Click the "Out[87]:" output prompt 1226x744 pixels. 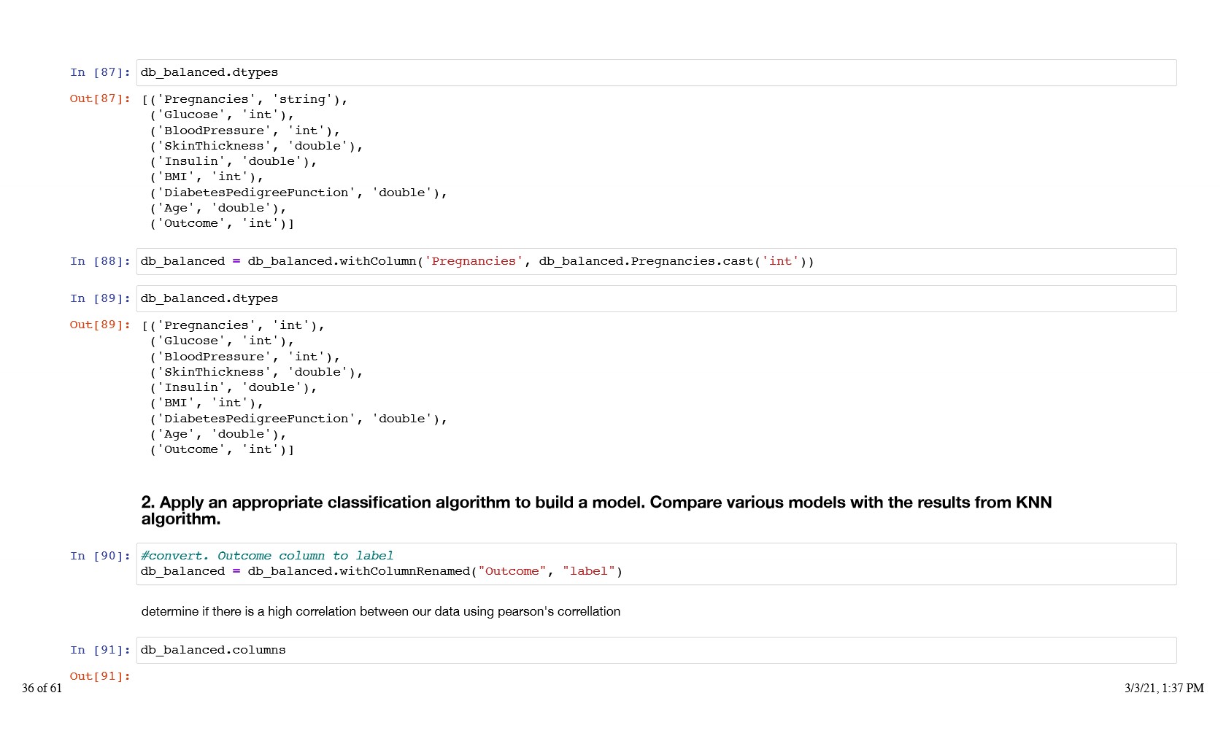(100, 99)
